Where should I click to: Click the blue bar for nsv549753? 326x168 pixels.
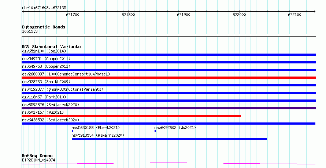tap(168, 70)
